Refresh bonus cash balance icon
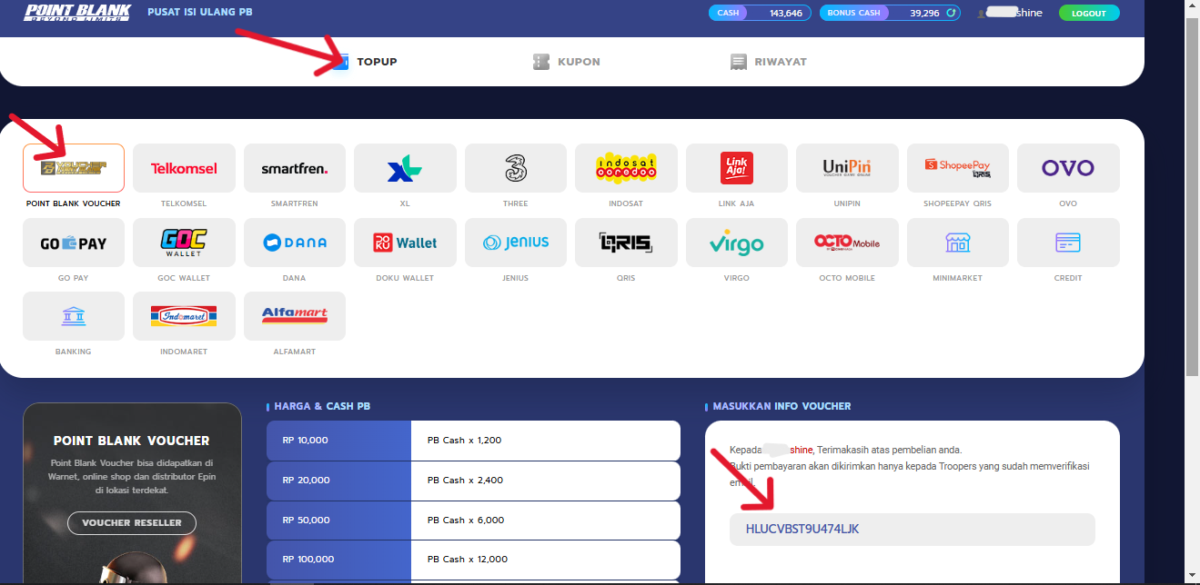The image size is (1200, 585). pyautogui.click(x=951, y=13)
